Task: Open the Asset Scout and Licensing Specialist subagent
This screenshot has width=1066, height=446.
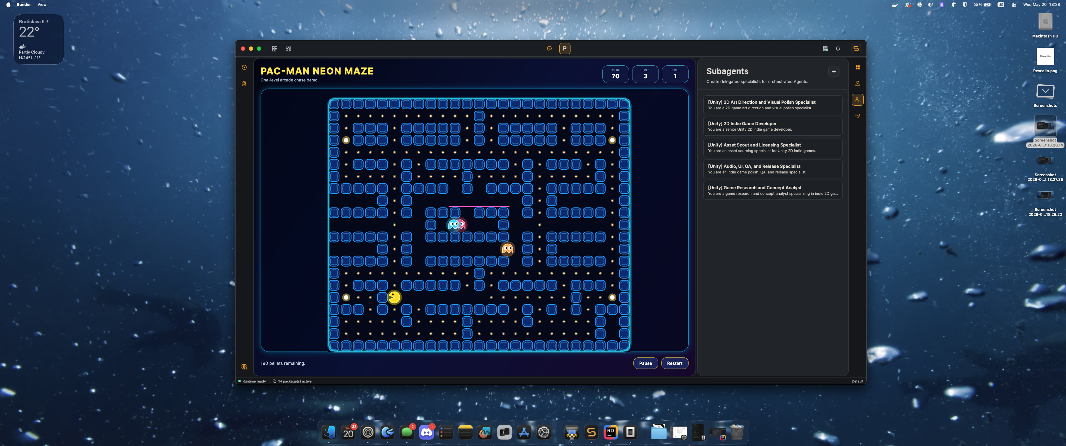Action: [773, 148]
